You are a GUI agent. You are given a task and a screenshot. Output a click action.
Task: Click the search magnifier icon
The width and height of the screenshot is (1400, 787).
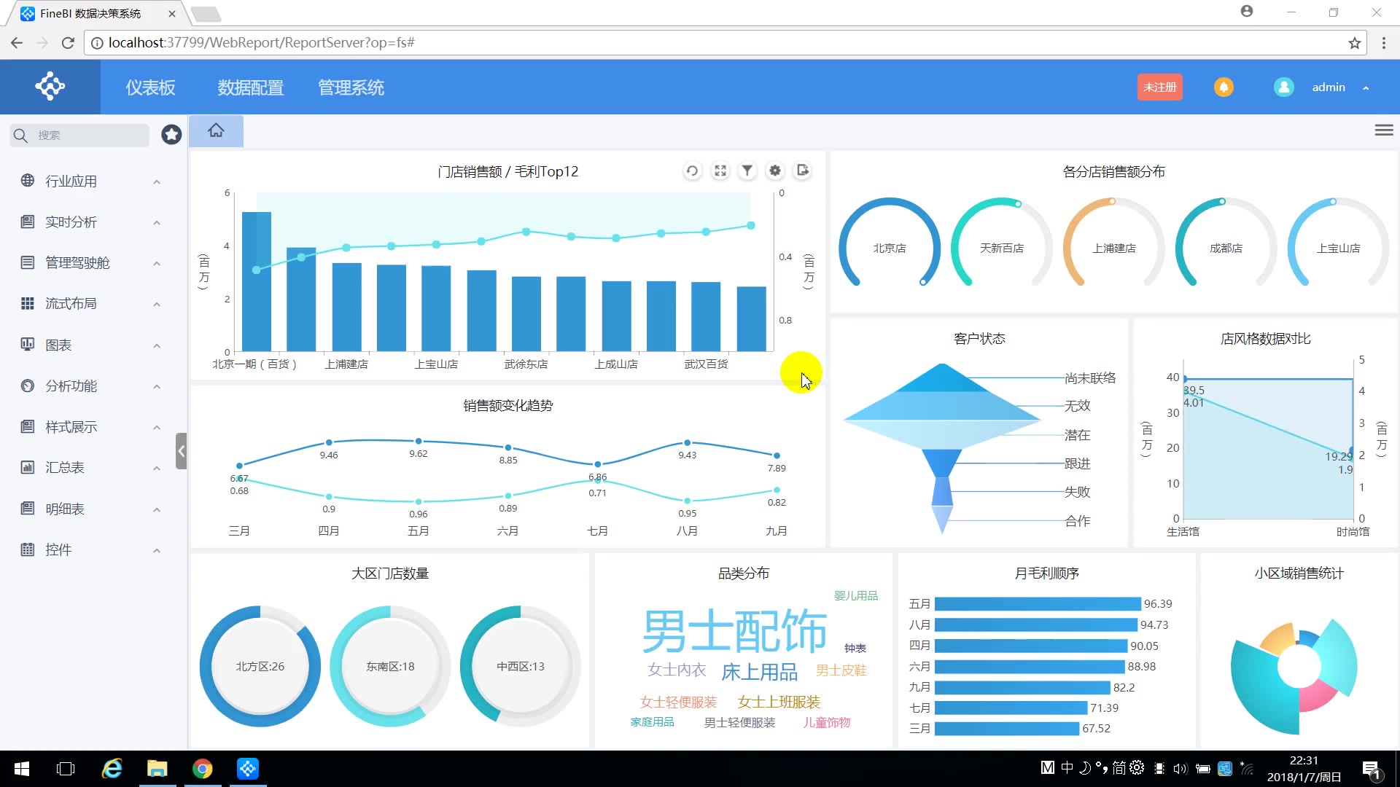click(20, 136)
